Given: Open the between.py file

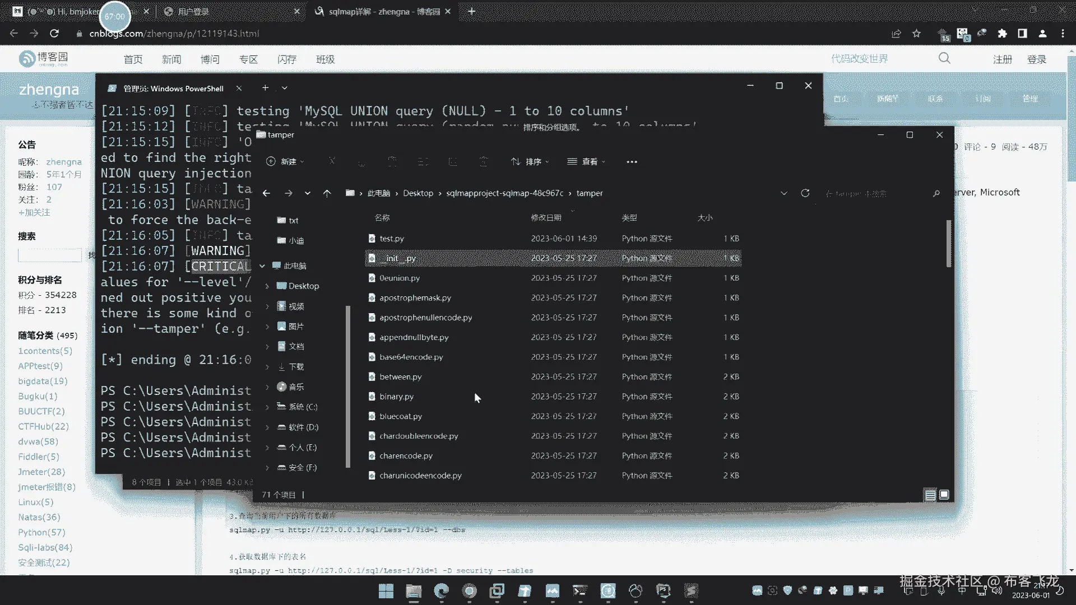Looking at the screenshot, I should point(400,377).
